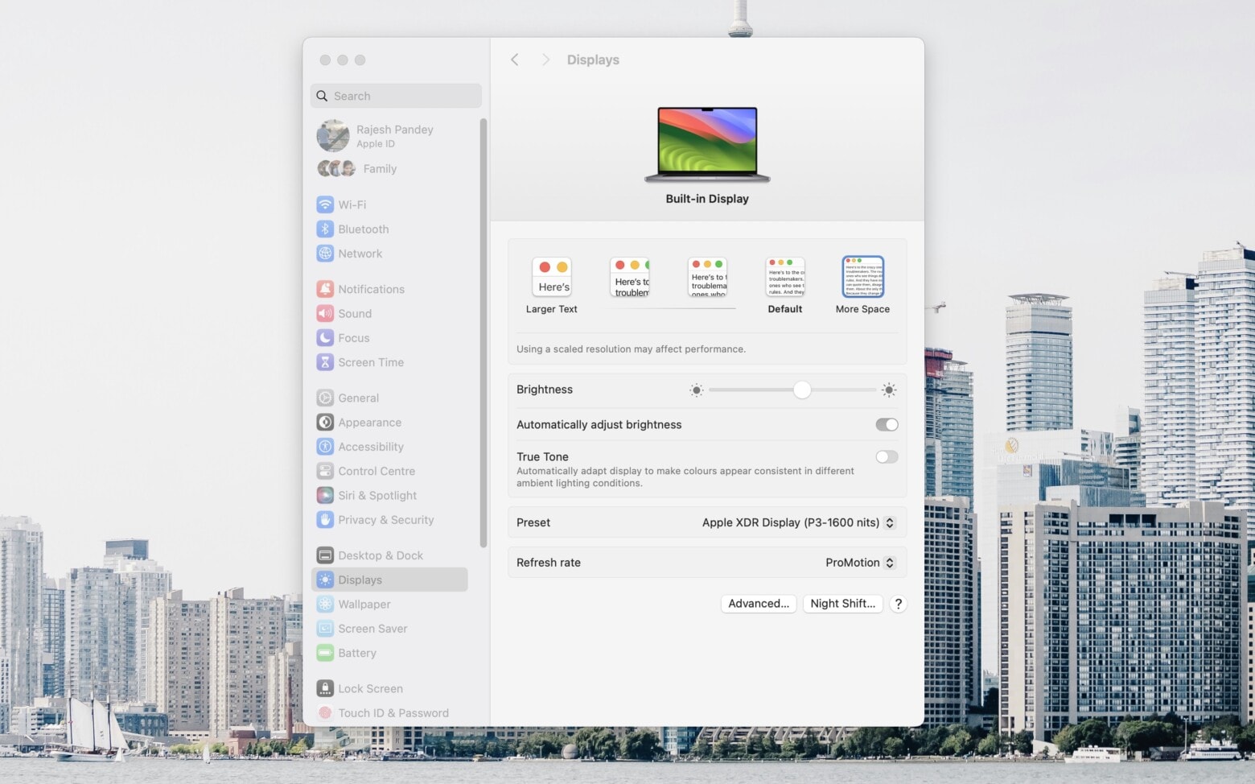Open Lock Screen settings

coord(369,688)
